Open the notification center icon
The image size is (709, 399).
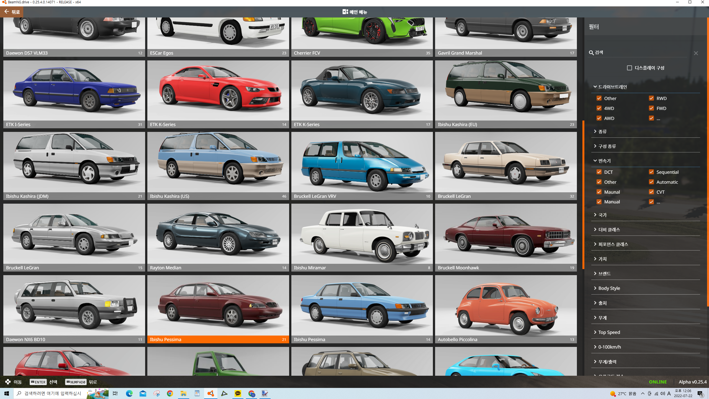click(x=700, y=393)
